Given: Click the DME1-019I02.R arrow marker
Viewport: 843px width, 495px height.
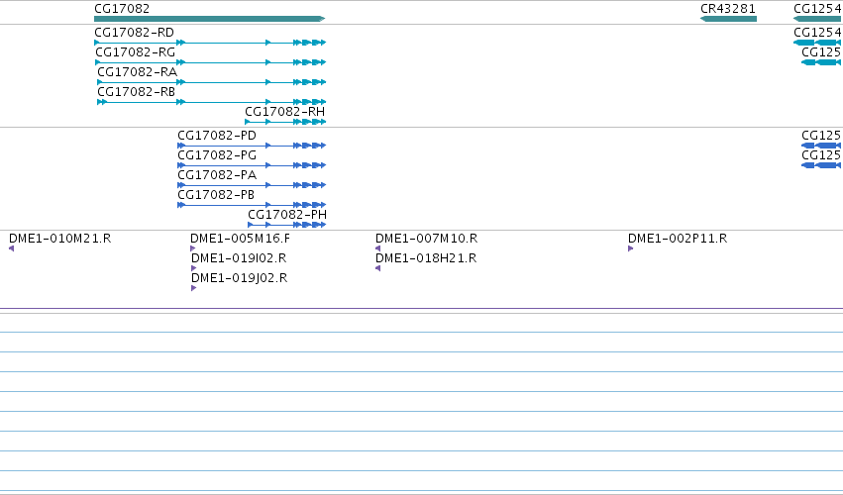Looking at the screenshot, I should (194, 268).
